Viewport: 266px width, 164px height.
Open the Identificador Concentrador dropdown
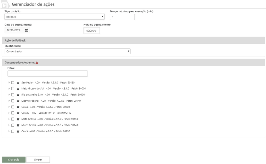[68, 51]
